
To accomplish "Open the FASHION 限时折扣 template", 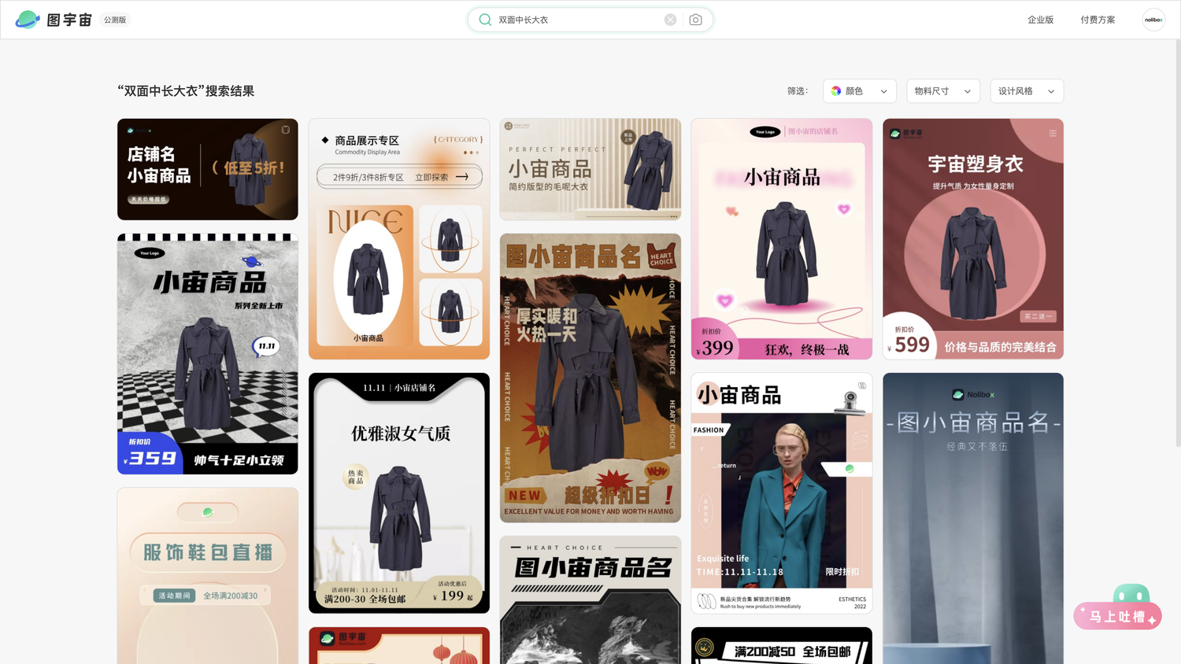I will point(782,493).
